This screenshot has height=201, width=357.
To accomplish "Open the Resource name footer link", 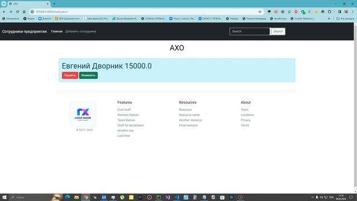I will (189, 115).
